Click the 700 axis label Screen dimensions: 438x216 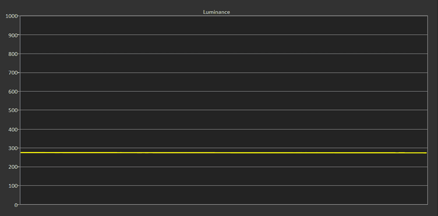coord(13,73)
